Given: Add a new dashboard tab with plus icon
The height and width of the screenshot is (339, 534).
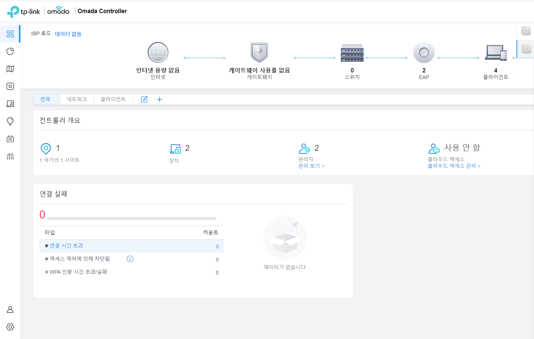Looking at the screenshot, I should point(160,99).
